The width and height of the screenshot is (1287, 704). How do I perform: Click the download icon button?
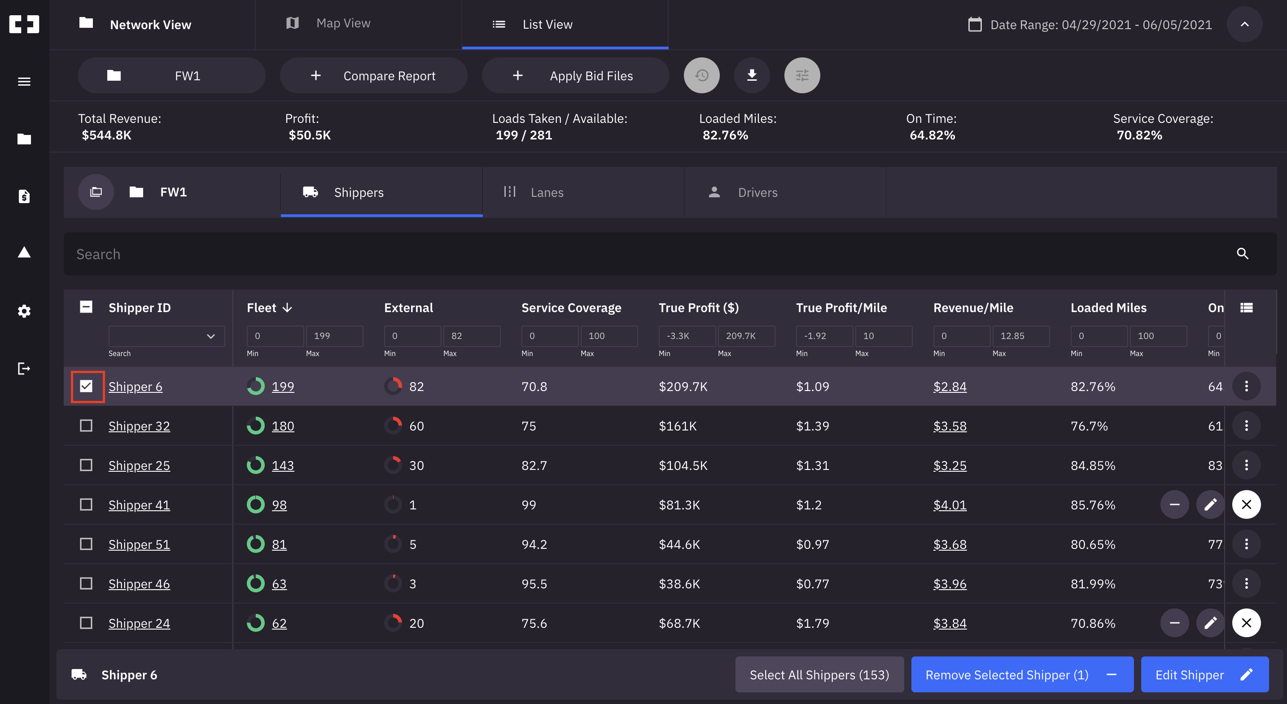point(751,75)
